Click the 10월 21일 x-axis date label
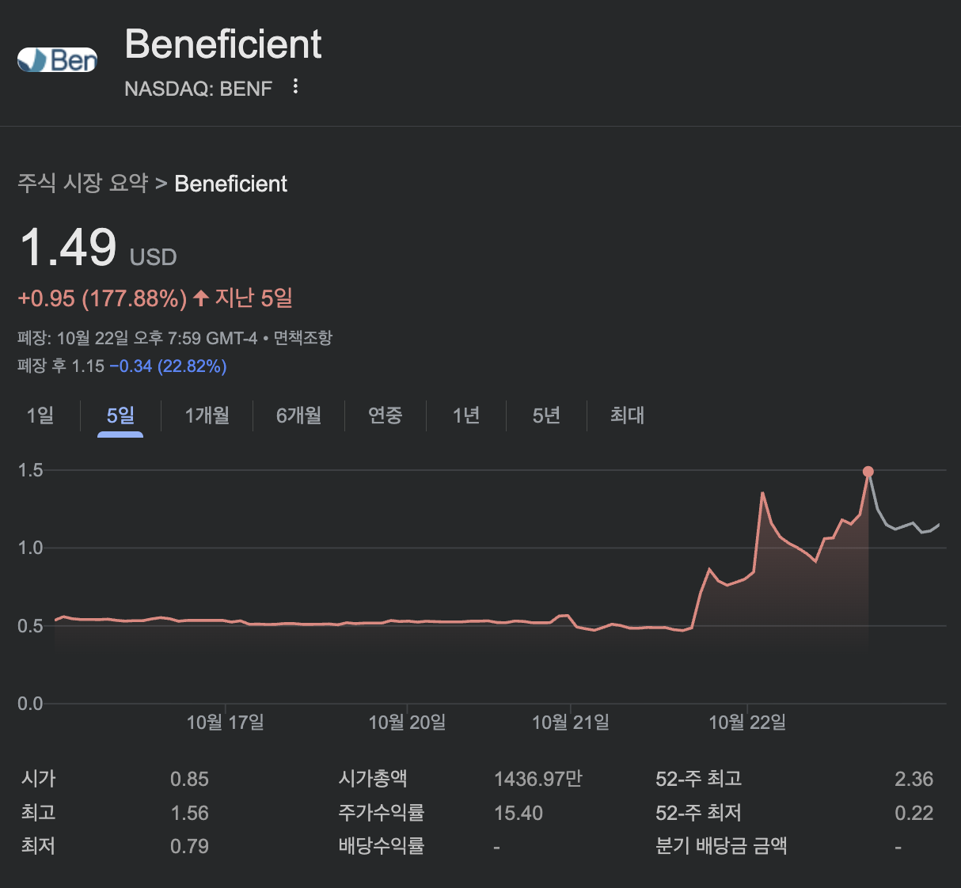The width and height of the screenshot is (961, 888). click(x=571, y=722)
